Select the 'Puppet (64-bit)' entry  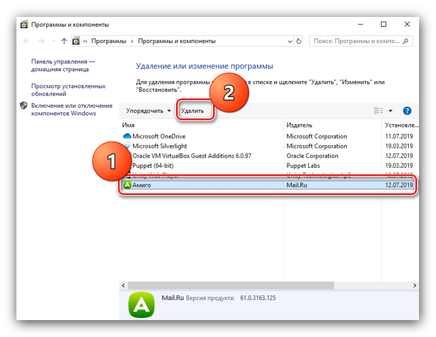[153, 166]
